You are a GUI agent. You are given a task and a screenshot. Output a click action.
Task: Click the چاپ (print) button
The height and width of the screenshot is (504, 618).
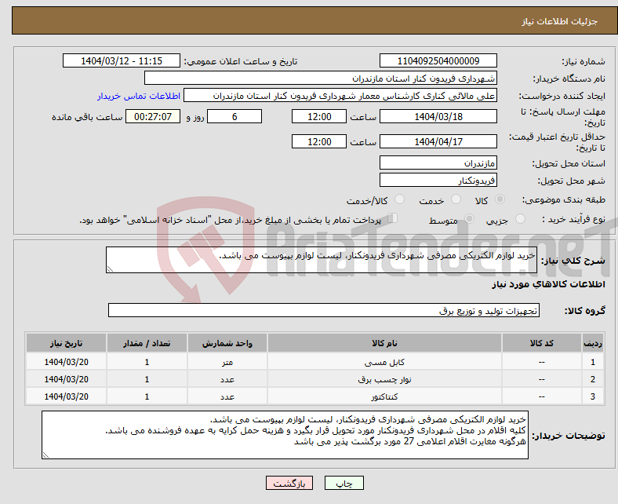pos(344,483)
